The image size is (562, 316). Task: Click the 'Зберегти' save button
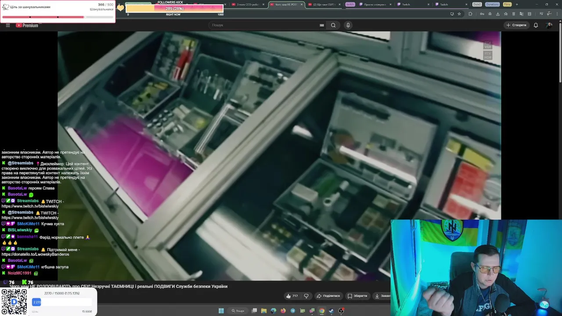pos(357,296)
